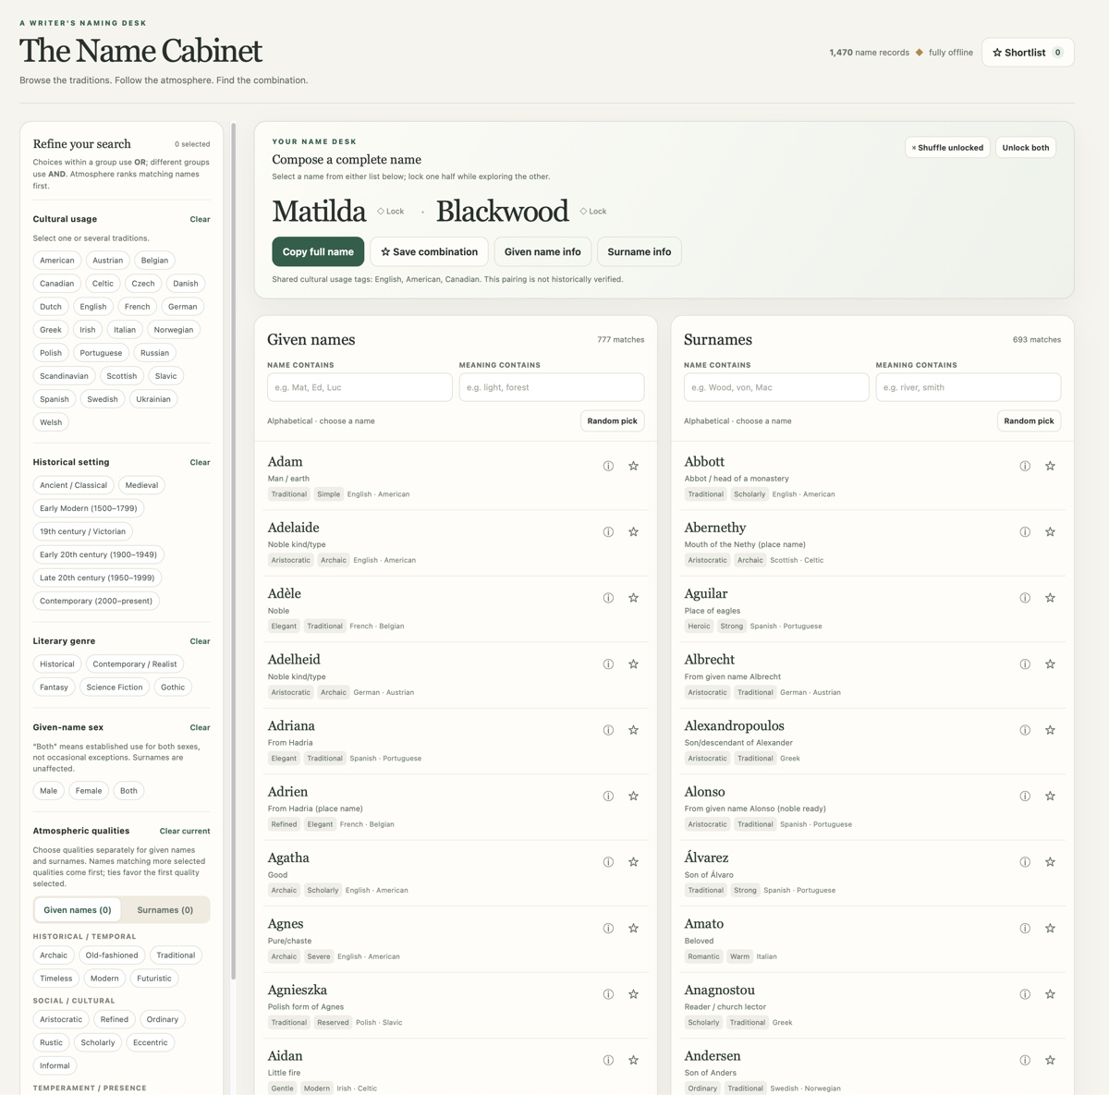Viewport: 1109px width, 1095px height.
Task: Select the name Agnieszka
Action: tap(297, 990)
